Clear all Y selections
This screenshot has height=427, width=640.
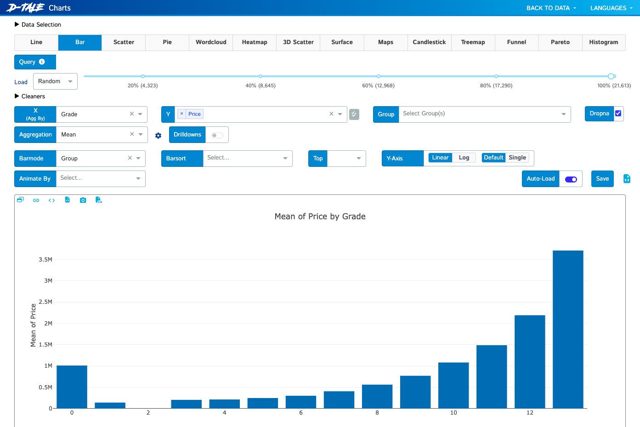click(331, 114)
